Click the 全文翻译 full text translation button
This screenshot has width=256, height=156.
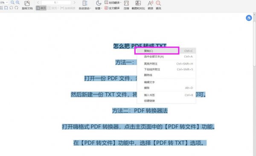(112, 8)
